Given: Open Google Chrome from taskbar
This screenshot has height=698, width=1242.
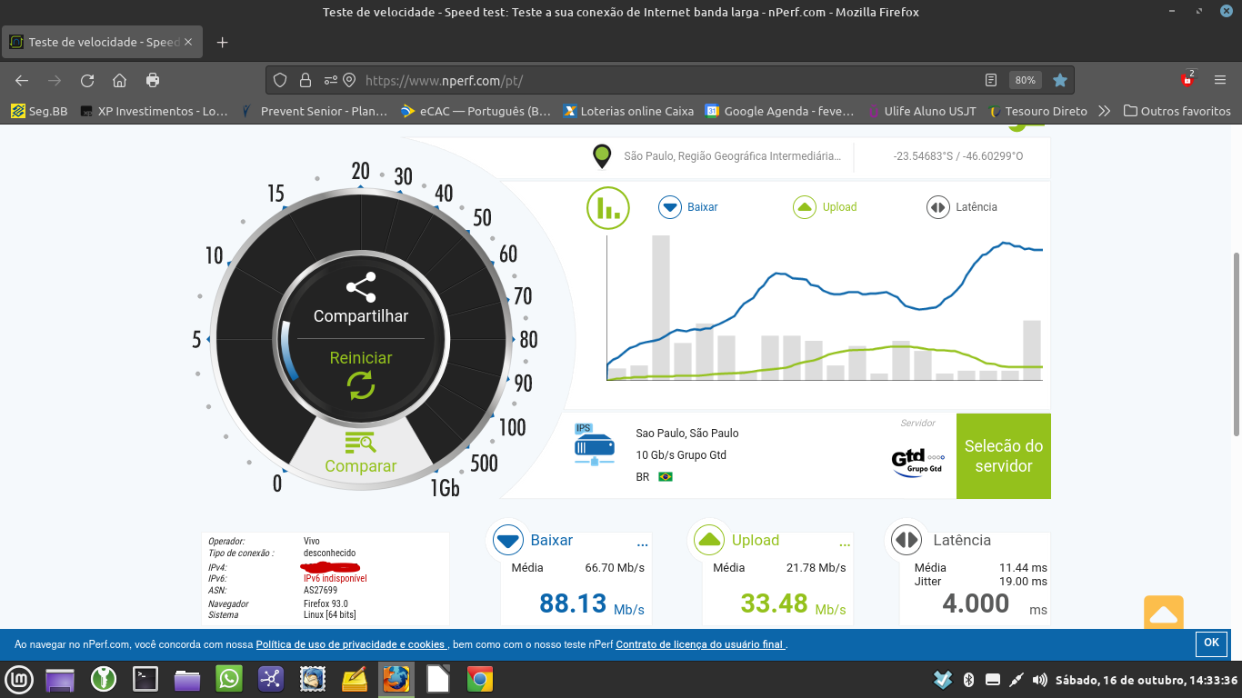Looking at the screenshot, I should click(480, 679).
